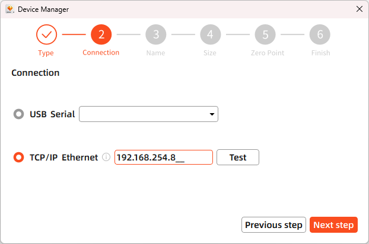The height and width of the screenshot is (244, 369).
Task: Return to the Previous step
Action: click(x=273, y=225)
